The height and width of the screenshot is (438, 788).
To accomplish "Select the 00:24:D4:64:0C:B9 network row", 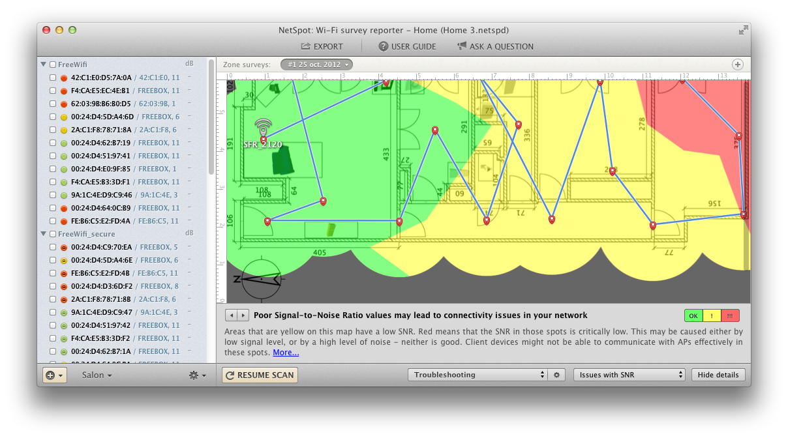I will (122, 208).
